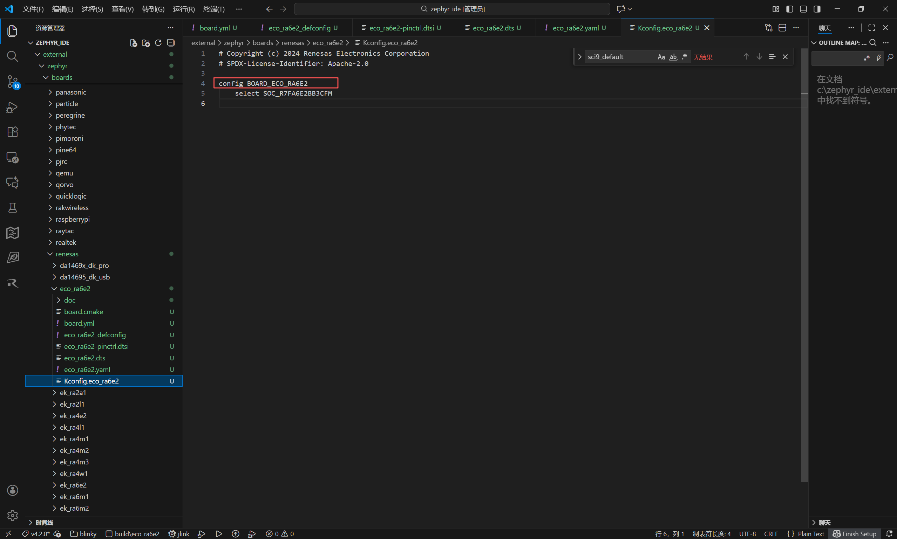Click the sci9_default find input field
This screenshot has height=539, width=897.
pyautogui.click(x=621, y=57)
